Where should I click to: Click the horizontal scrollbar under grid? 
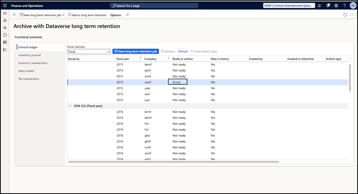tap(174, 162)
